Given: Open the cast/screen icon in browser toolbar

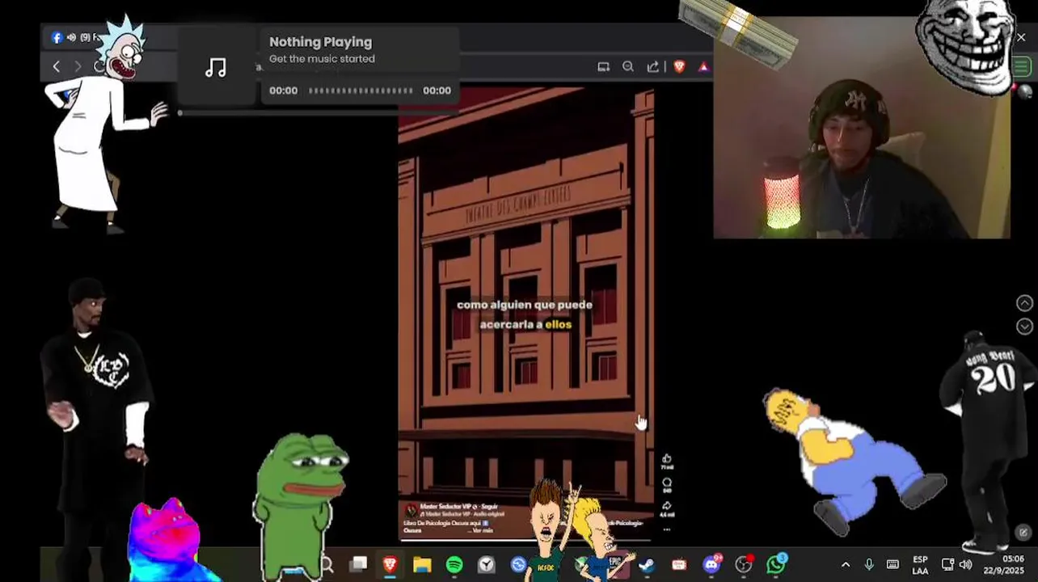Looking at the screenshot, I should [x=603, y=67].
